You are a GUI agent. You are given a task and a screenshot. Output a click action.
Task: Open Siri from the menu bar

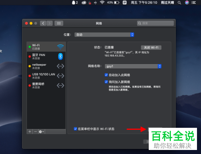[x=187, y=2]
